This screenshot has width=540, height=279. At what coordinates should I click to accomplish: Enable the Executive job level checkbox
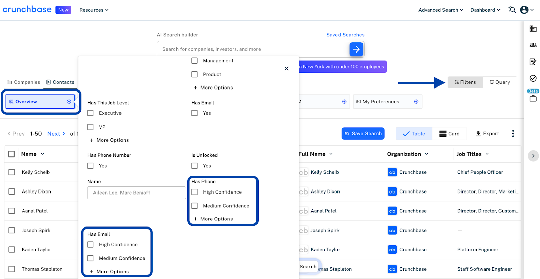(90, 113)
